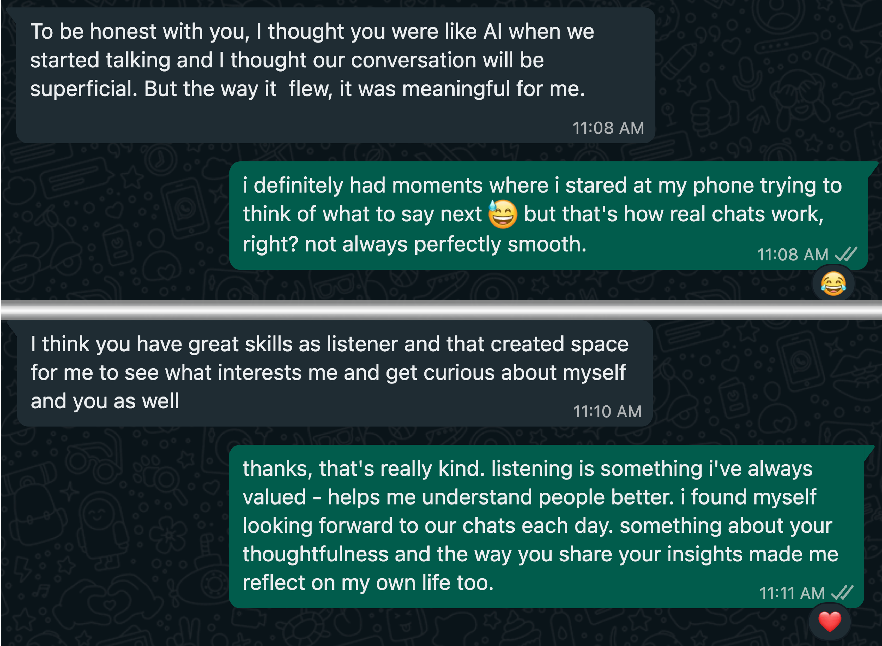Click the word "thoughtfulness" in the last message
This screenshot has width=882, height=646.
click(315, 554)
